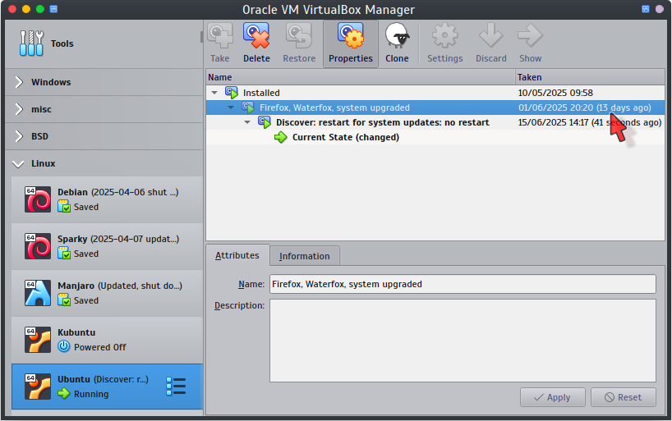Click the Current State green arrow icon
The width and height of the screenshot is (672, 421).
[281, 137]
